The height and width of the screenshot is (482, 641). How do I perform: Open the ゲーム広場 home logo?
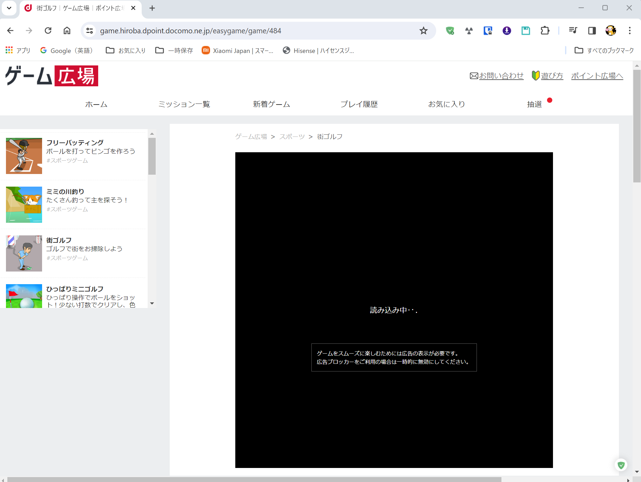[x=51, y=76]
